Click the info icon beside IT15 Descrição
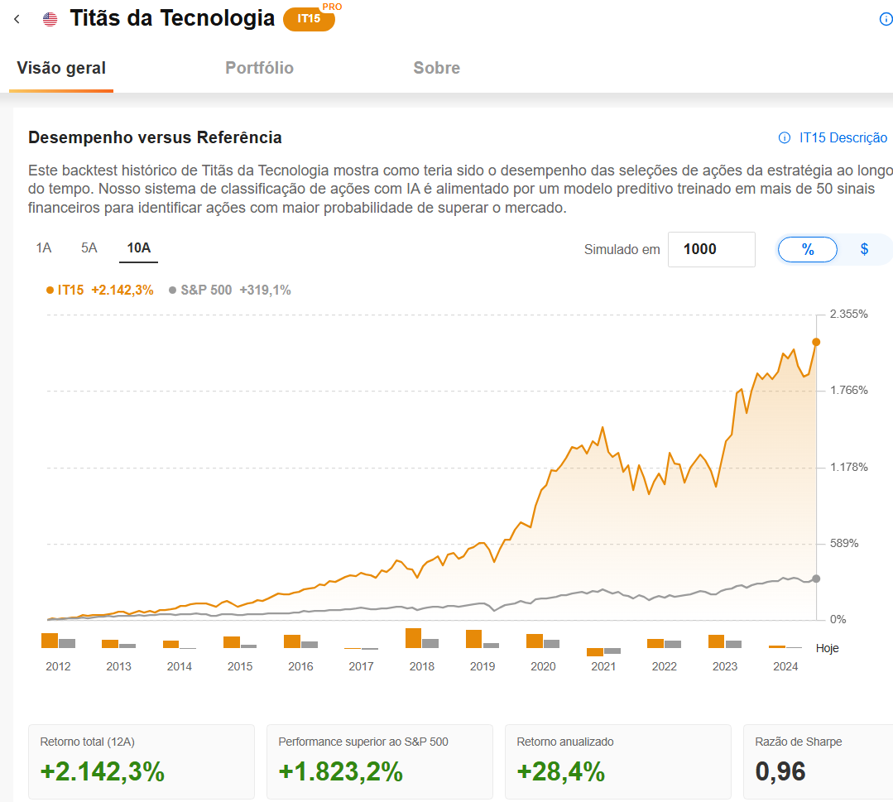The image size is (893, 802). click(x=785, y=138)
